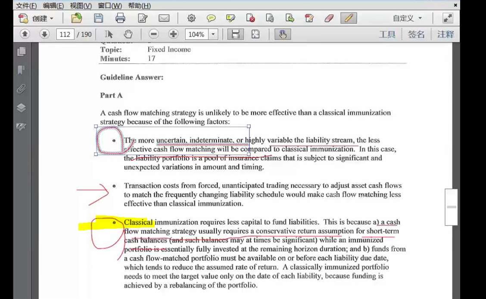The height and width of the screenshot is (299, 486).
Task: Click the Fixed Income topic text
Action: point(169,49)
